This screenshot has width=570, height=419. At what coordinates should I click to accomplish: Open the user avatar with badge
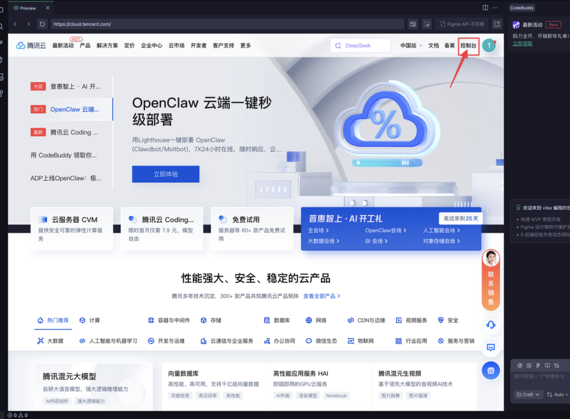pyautogui.click(x=489, y=46)
